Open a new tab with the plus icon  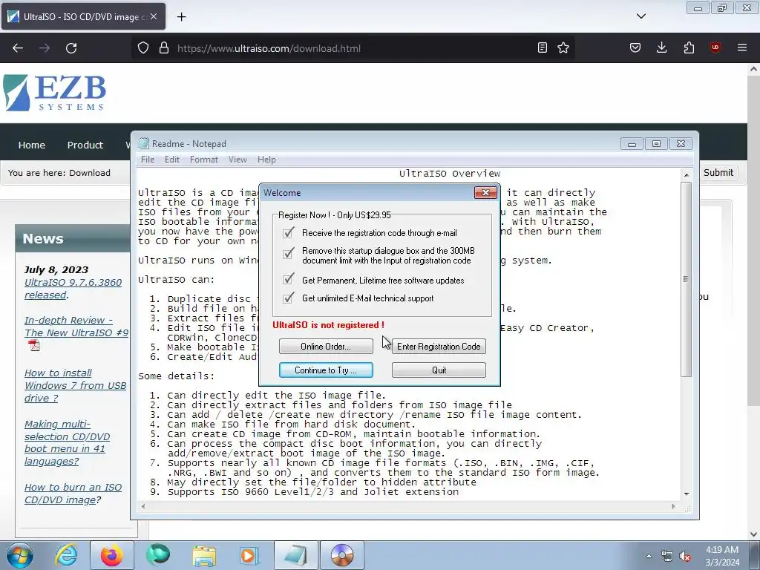click(x=181, y=17)
